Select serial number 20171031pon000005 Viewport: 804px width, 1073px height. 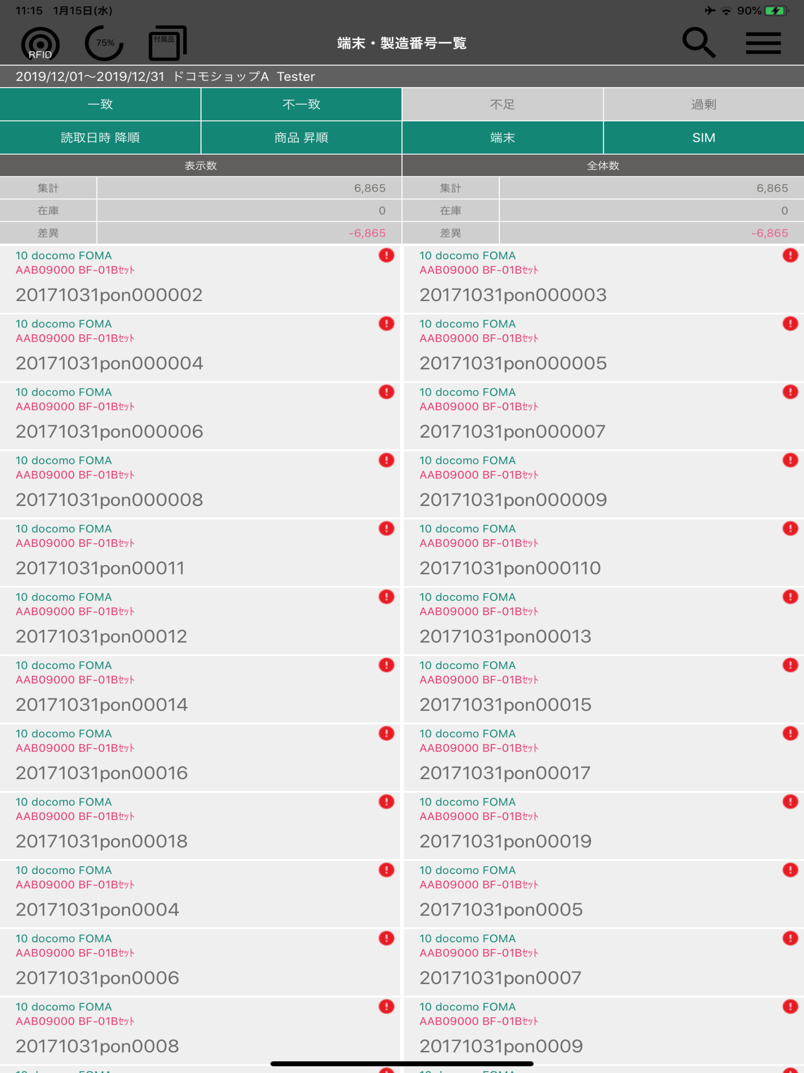[513, 363]
